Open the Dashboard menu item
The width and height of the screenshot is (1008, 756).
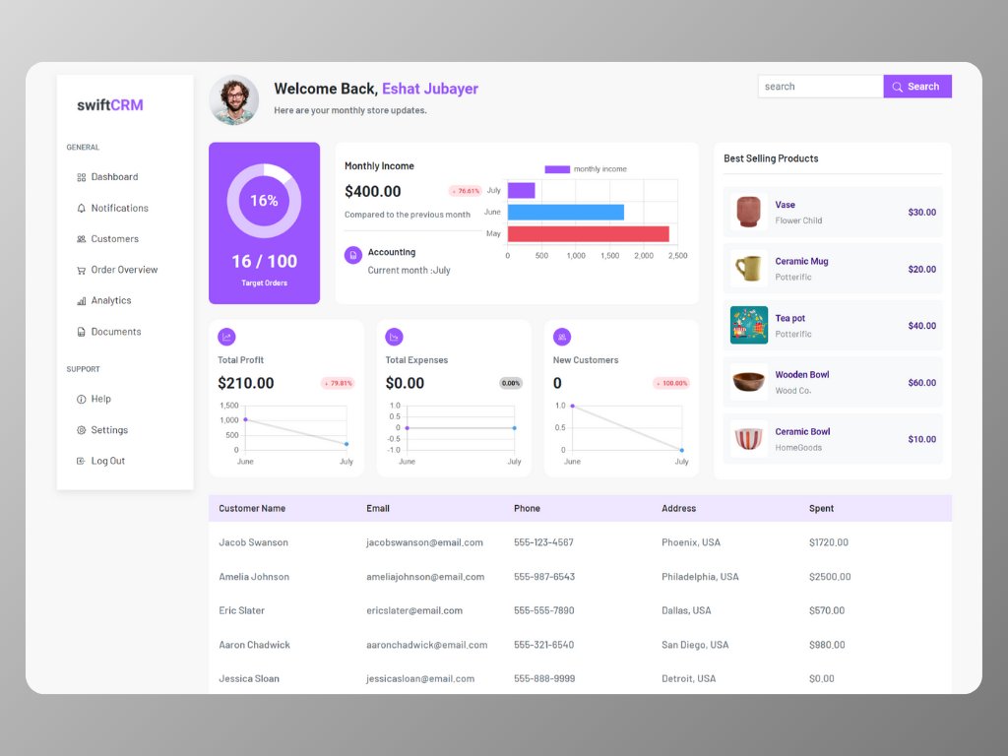coord(114,177)
